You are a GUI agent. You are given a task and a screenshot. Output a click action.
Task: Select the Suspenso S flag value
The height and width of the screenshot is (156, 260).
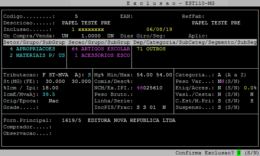(x=219, y=107)
